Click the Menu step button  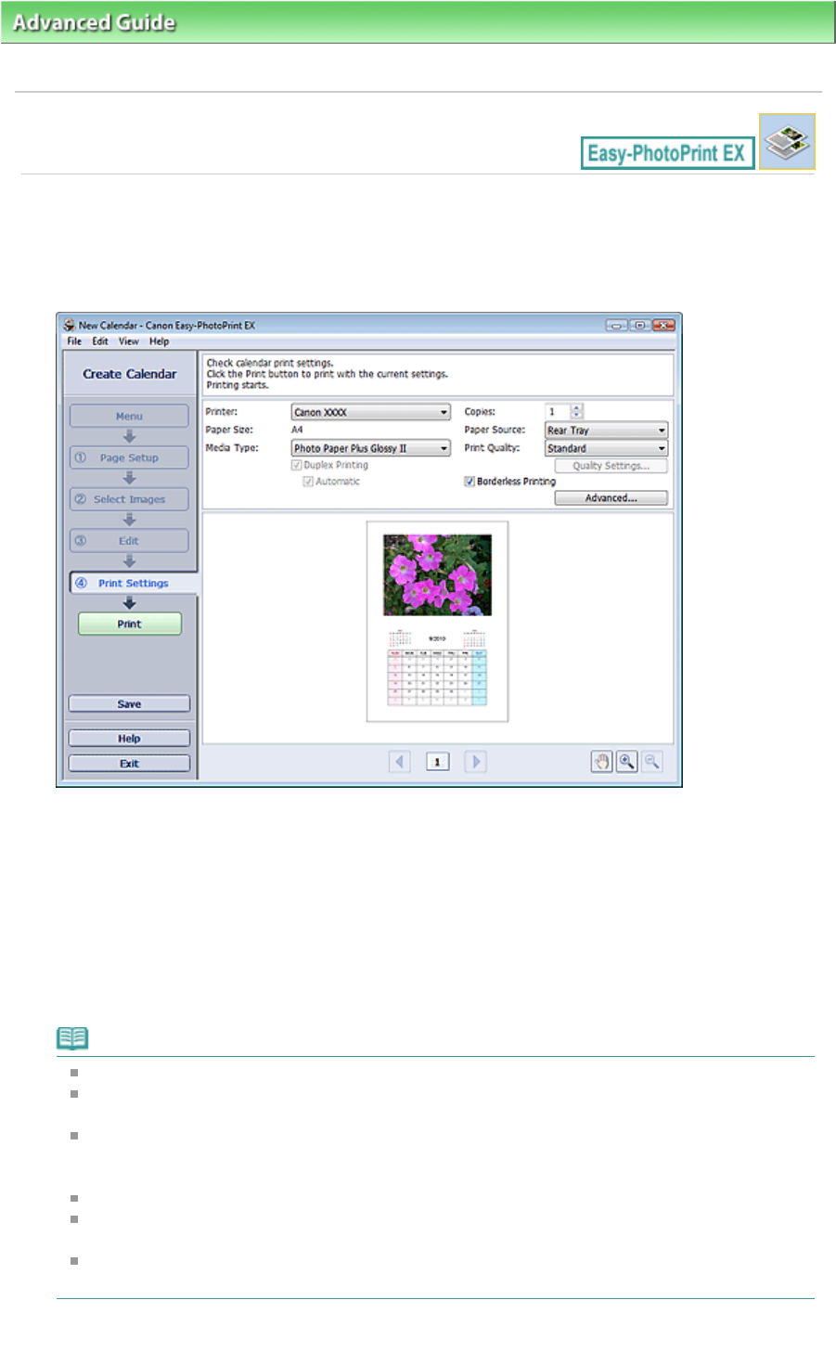point(129,416)
